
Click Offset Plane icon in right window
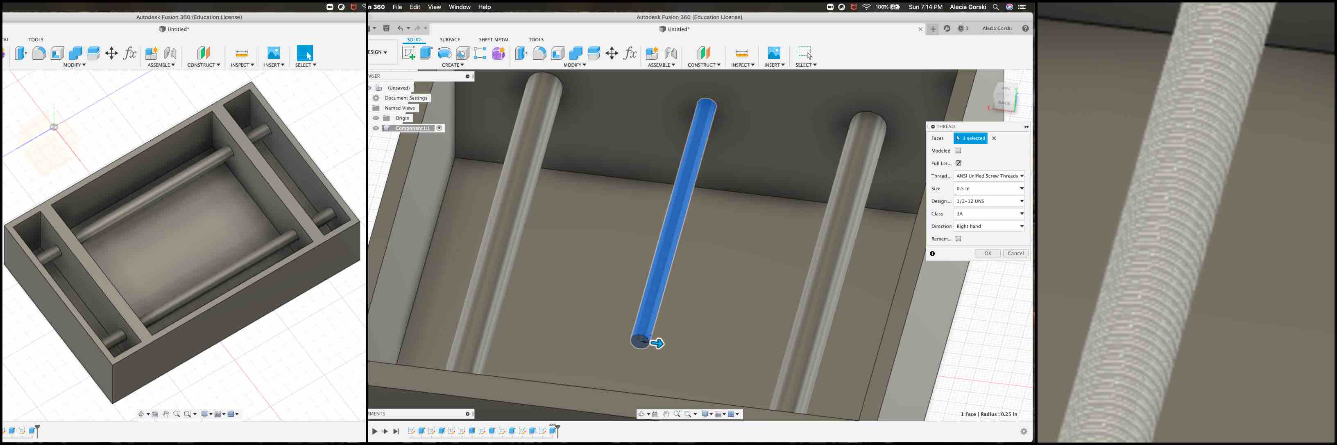pyautogui.click(x=704, y=53)
